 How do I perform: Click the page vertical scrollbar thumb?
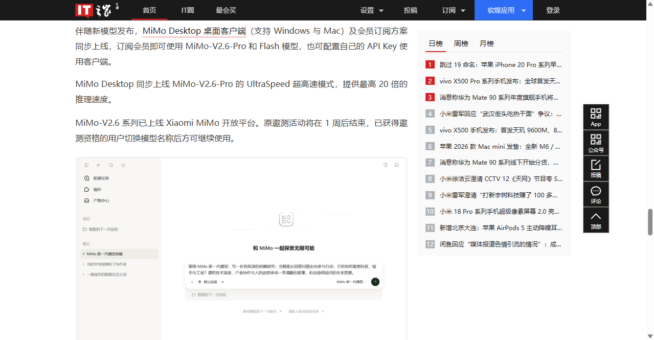click(650, 222)
